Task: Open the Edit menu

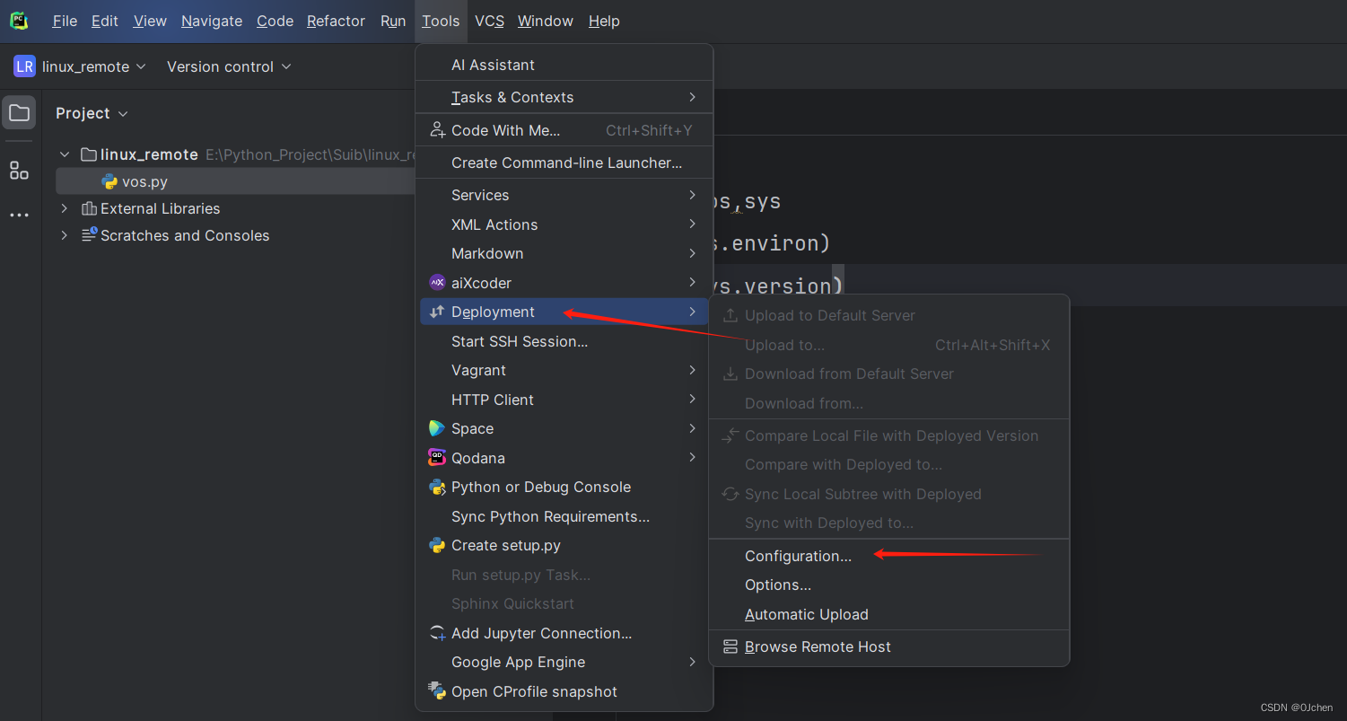Action: point(105,21)
